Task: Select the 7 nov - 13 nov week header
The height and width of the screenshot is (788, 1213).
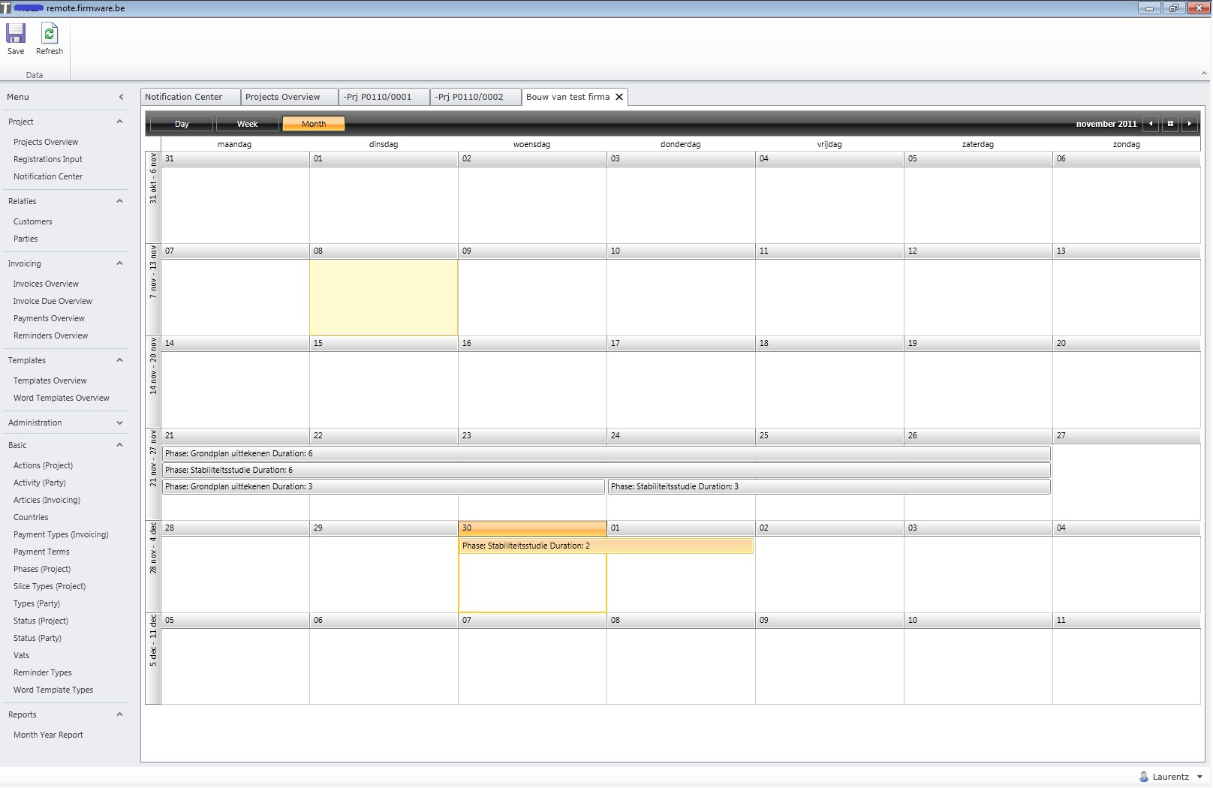Action: pos(153,290)
